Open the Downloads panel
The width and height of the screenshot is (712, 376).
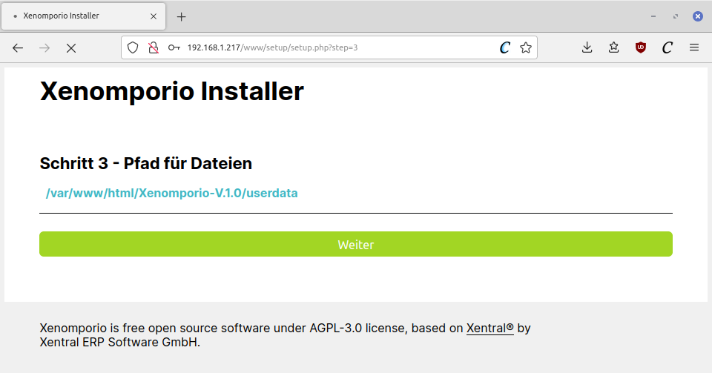pos(587,47)
